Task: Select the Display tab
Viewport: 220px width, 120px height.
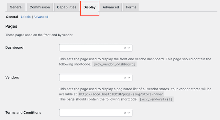Action: [90, 7]
